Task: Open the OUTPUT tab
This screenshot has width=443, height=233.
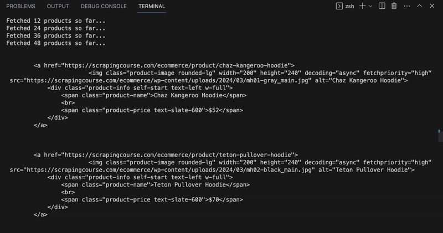Action: click(x=58, y=7)
